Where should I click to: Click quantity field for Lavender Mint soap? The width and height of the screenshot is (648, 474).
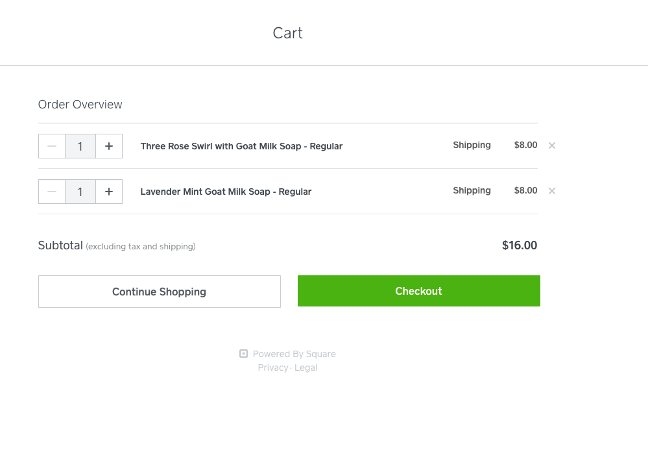point(80,192)
